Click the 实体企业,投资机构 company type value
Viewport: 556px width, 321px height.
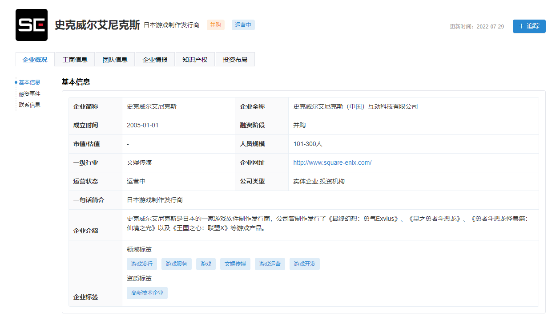(319, 181)
